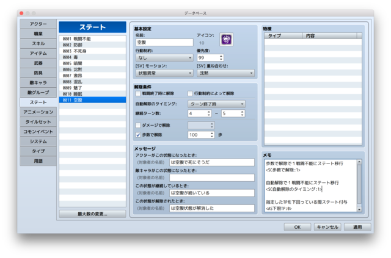The width and height of the screenshot is (391, 258).
Task: Click タイプ column header in 特徴
Action: (x=283, y=36)
